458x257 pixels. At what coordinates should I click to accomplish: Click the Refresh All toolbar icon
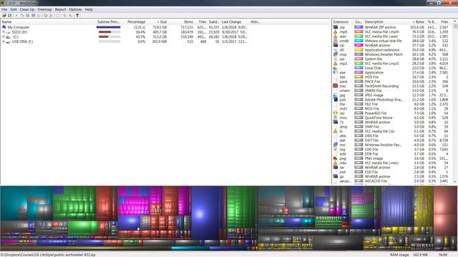[9, 16]
